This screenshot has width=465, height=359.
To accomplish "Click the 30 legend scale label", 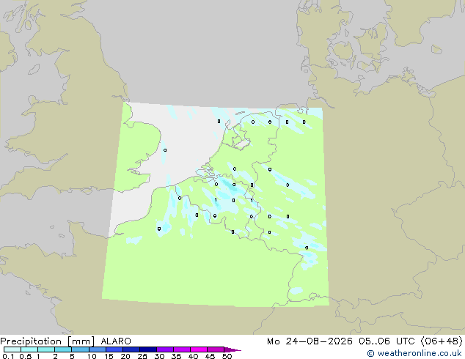I will (x=159, y=356).
